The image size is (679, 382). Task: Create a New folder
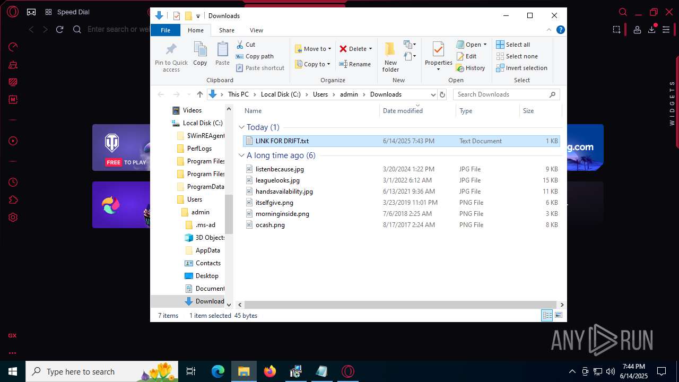click(x=390, y=57)
